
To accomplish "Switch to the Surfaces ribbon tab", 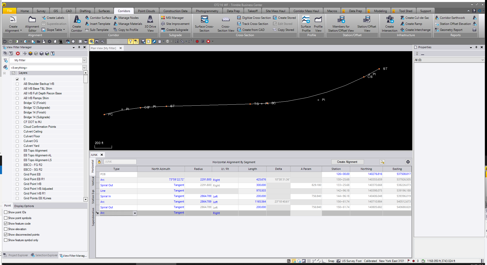I will click(104, 11).
